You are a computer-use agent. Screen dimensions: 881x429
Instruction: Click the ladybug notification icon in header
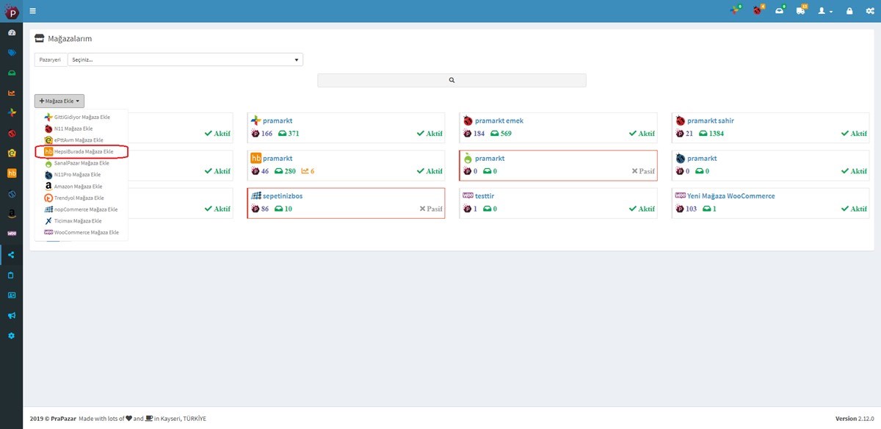tap(758, 11)
